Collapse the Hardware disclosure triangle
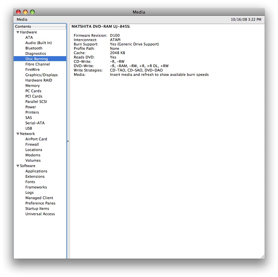Viewport: 278px width, 277px height. pos(18,32)
